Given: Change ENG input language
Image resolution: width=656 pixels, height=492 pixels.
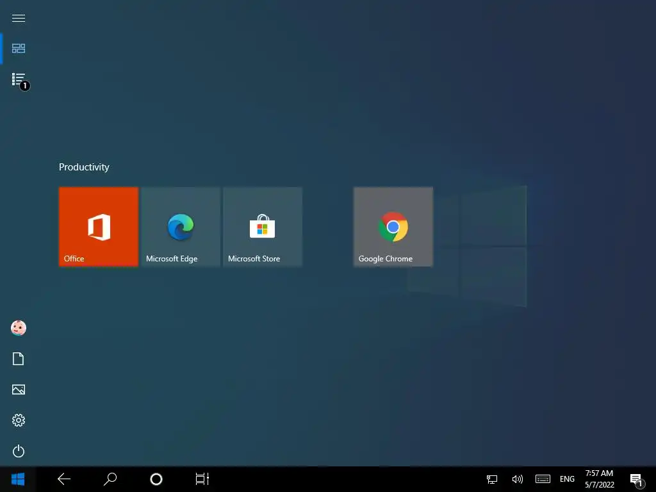Looking at the screenshot, I should (x=568, y=479).
